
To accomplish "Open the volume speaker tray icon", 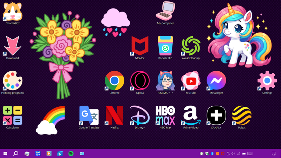I will pos(233,153).
